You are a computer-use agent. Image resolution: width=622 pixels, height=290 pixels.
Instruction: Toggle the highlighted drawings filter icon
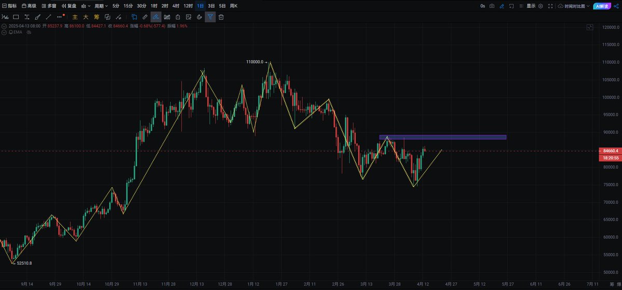point(210,17)
